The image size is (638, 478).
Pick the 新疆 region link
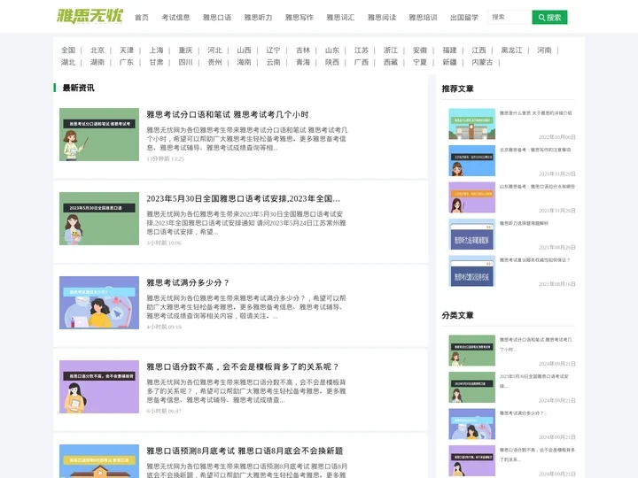pyautogui.click(x=449, y=62)
